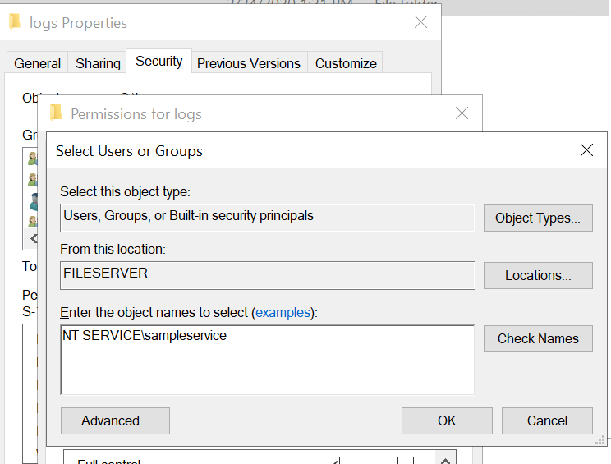Click folder icon beside Permissions for logs
The height and width of the screenshot is (464, 611).
pyautogui.click(x=56, y=113)
